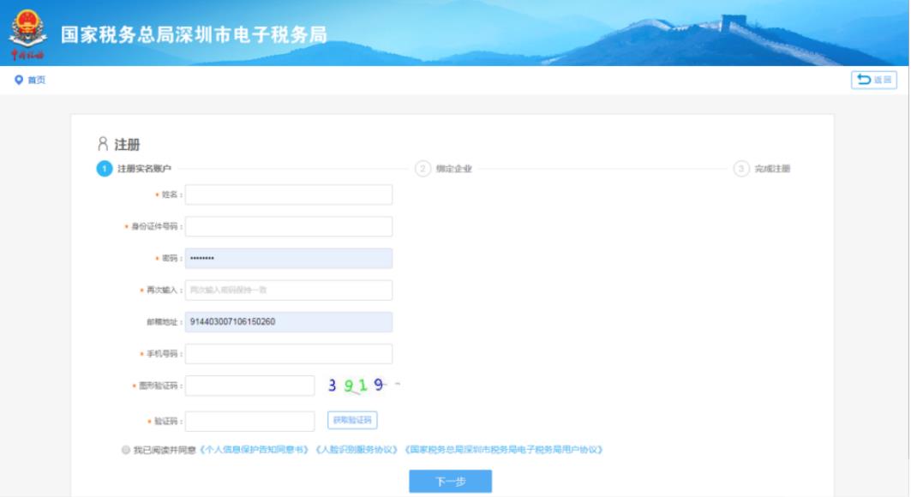Click the tax bureau emblem logo

click(27, 33)
